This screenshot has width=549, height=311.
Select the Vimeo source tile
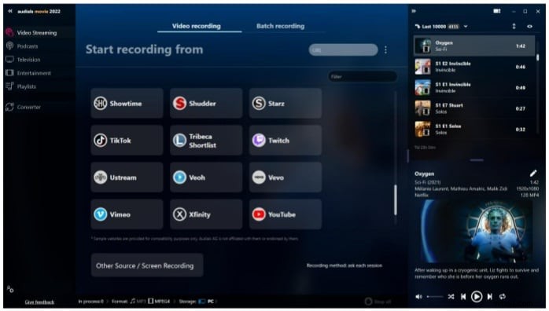pyautogui.click(x=127, y=214)
